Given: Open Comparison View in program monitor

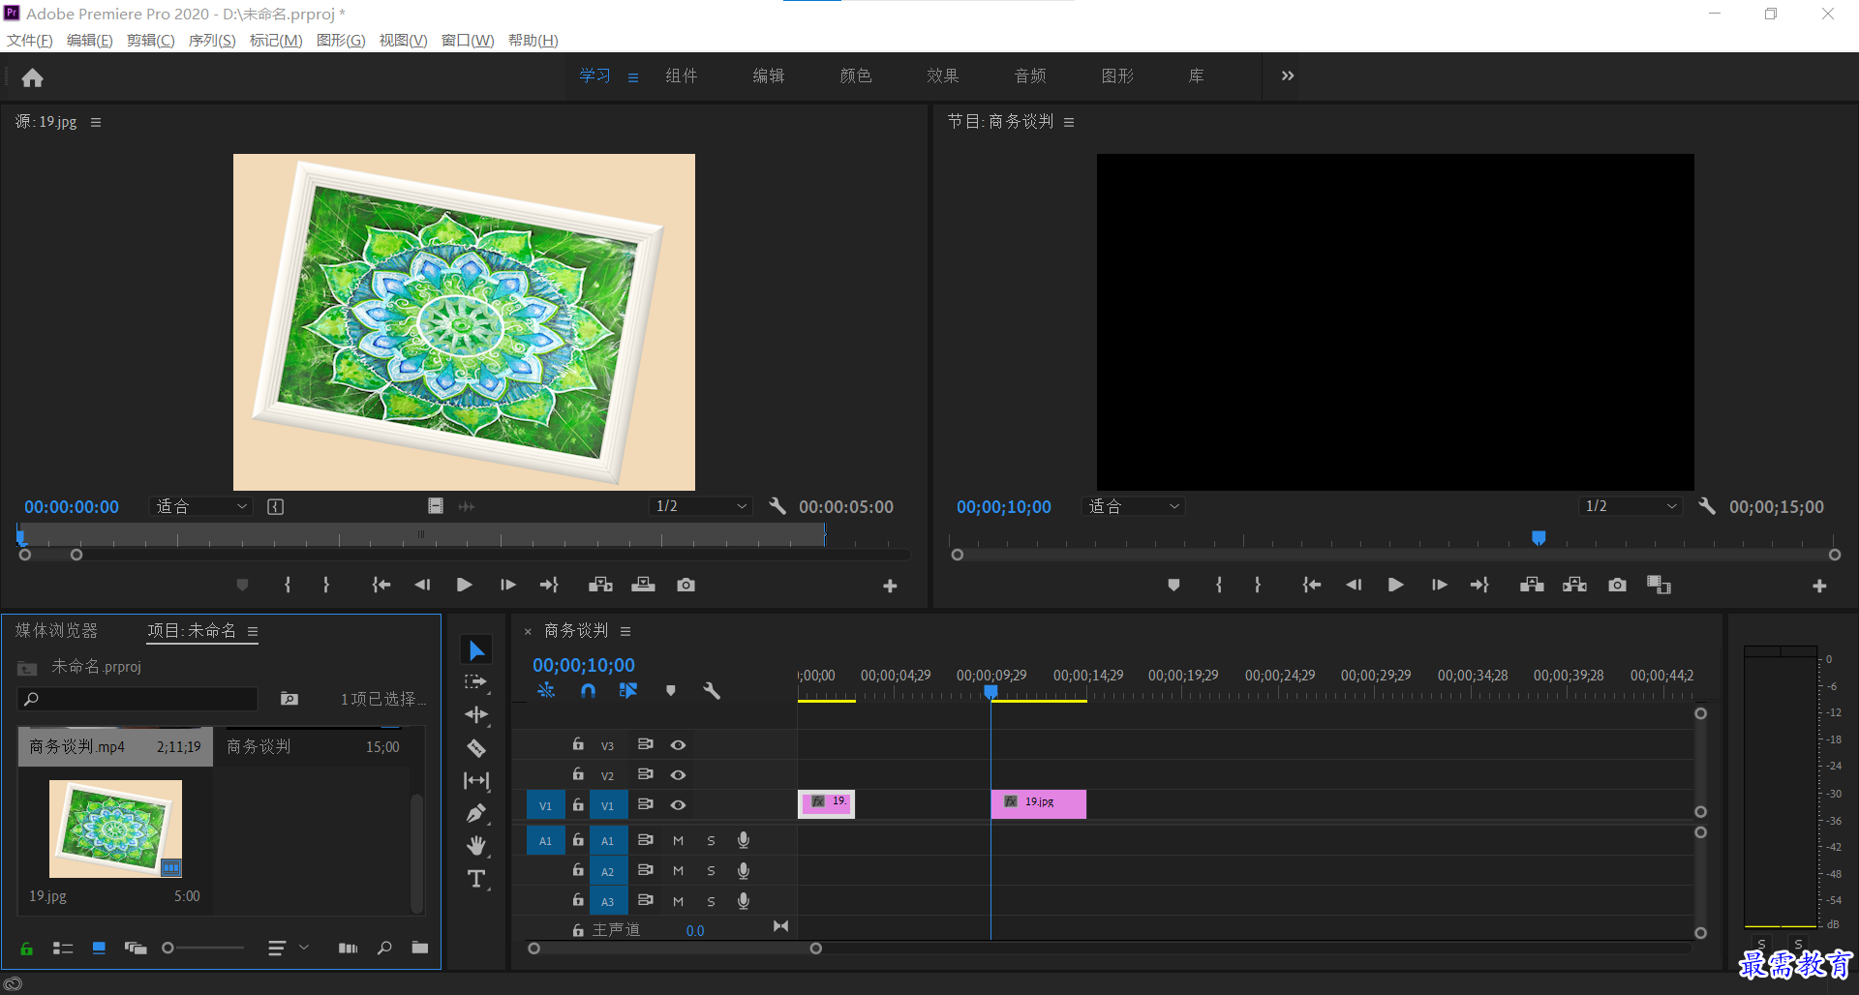Looking at the screenshot, I should point(1659,585).
